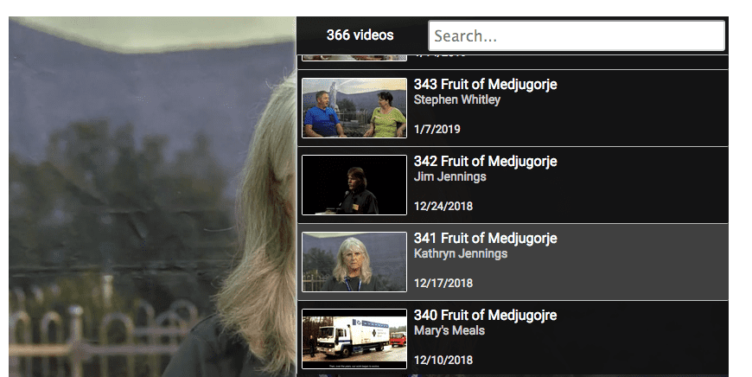Image resolution: width=752 pixels, height=377 pixels.
Task: Click the playing video of the blonde woman
Action: (x=152, y=196)
